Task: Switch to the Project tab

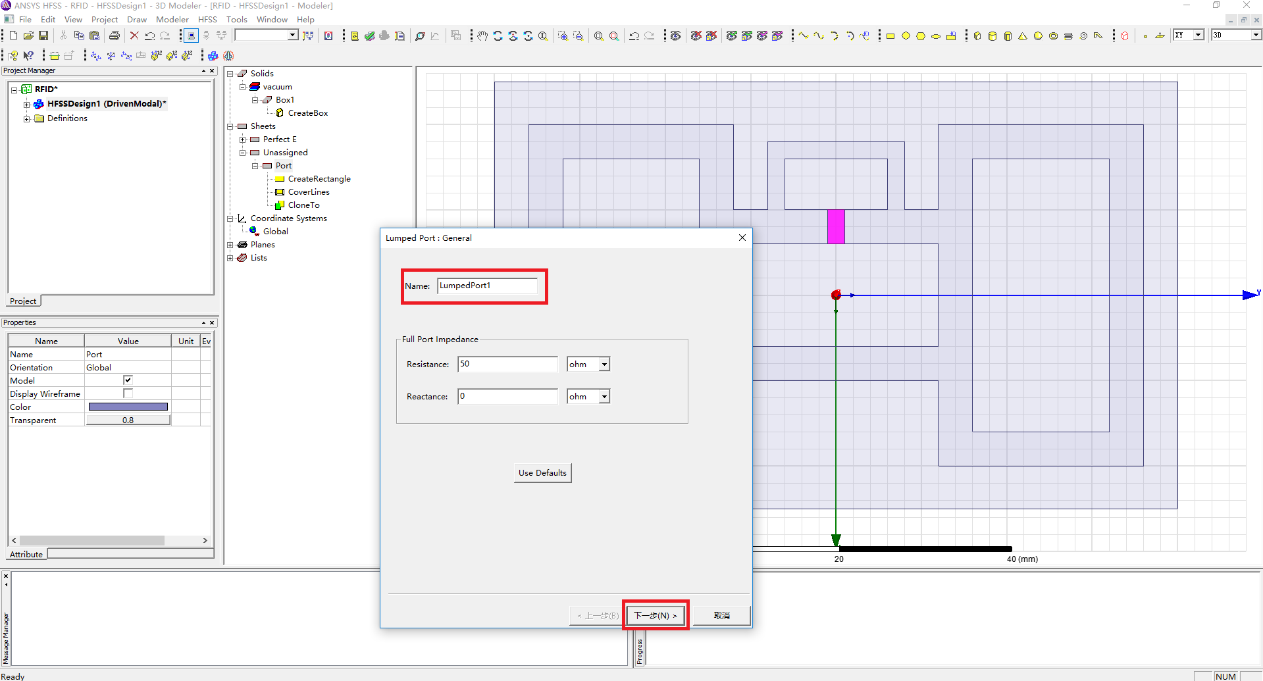Action: (23, 301)
